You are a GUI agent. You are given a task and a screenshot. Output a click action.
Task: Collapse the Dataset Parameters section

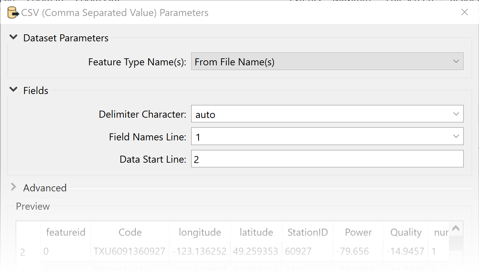[x=13, y=37]
